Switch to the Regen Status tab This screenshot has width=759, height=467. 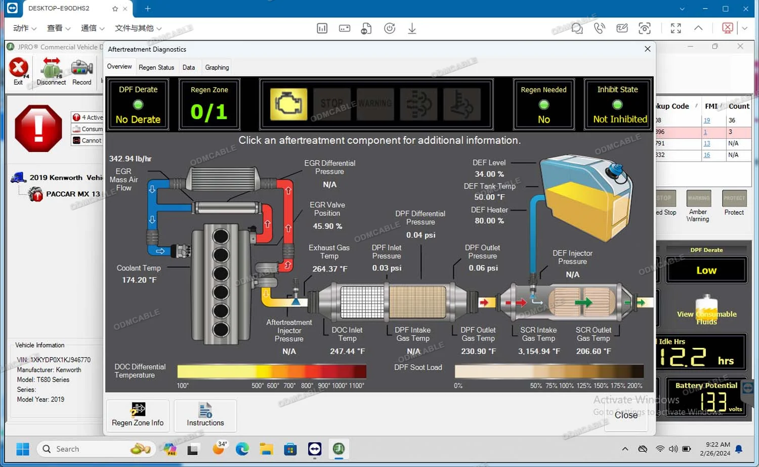pos(156,67)
